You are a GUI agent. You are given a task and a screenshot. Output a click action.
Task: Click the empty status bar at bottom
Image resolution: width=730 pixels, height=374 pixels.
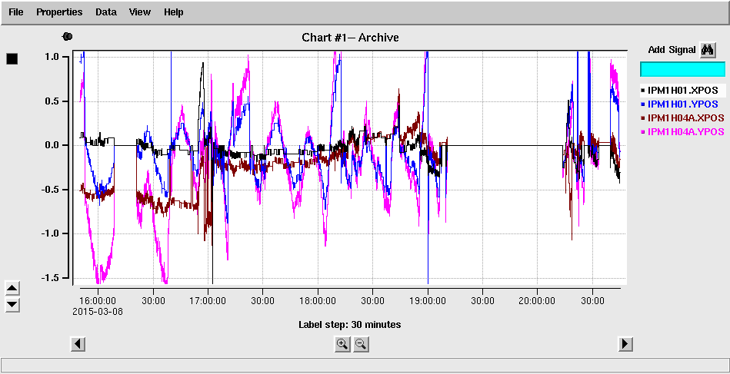[x=365, y=365]
